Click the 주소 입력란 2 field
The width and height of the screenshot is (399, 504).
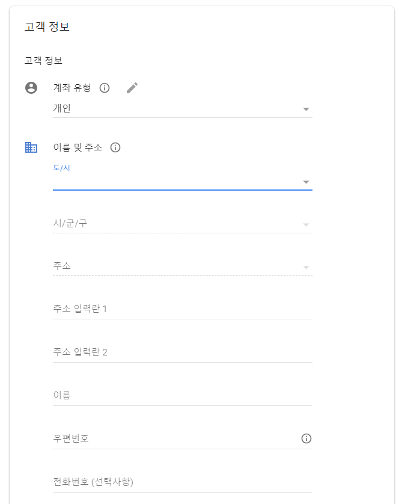tap(183, 352)
